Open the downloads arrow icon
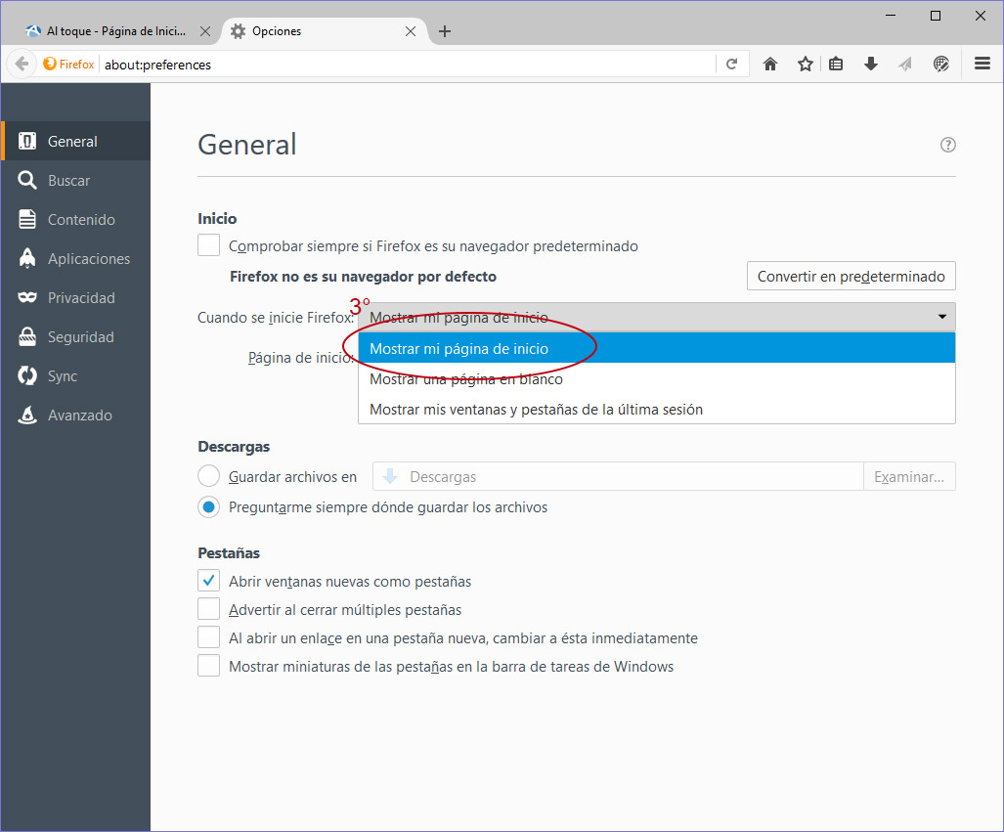This screenshot has width=1004, height=832. pyautogui.click(x=871, y=65)
